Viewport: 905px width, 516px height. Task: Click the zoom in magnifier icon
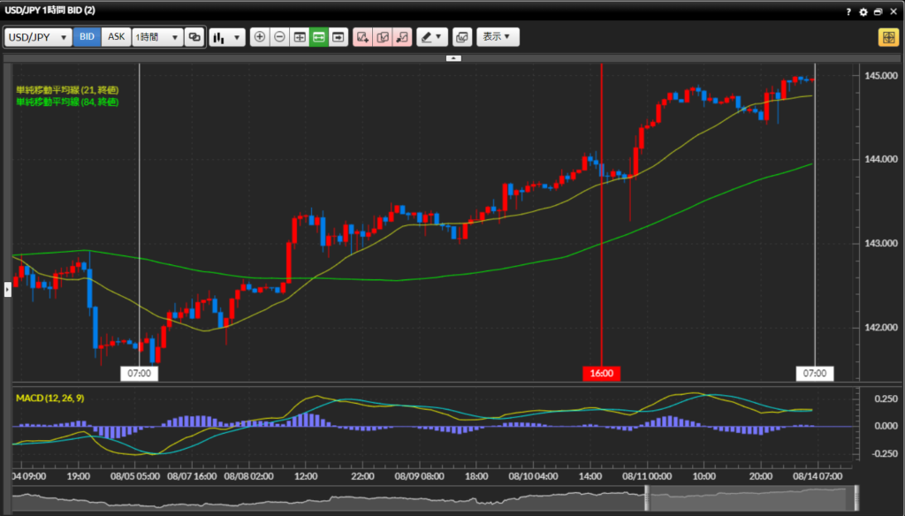click(x=260, y=37)
